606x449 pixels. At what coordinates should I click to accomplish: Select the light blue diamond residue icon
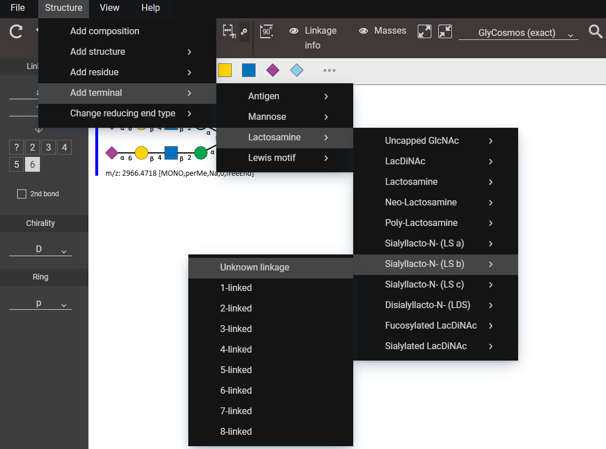pyautogui.click(x=297, y=70)
